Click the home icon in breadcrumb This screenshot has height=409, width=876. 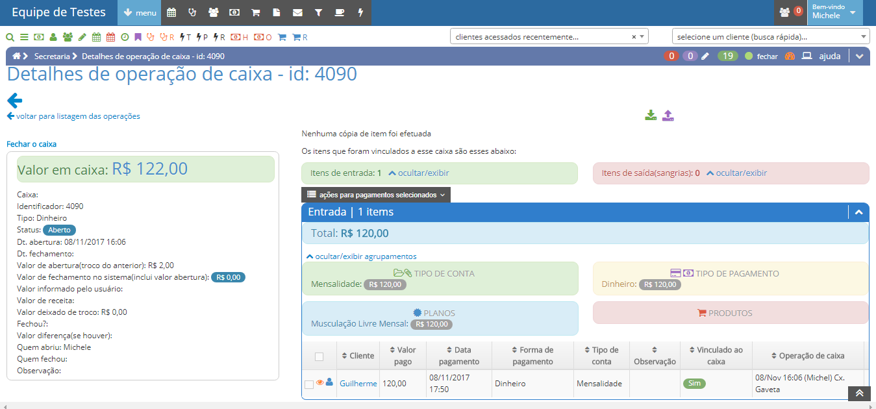[16, 56]
